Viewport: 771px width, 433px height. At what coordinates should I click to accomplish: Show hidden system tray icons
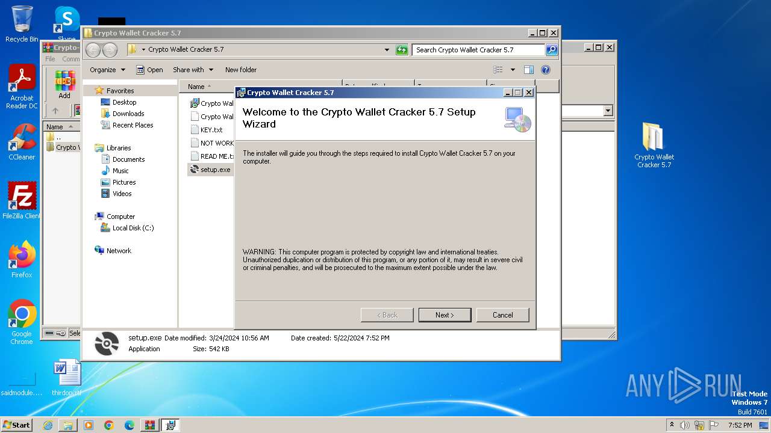(x=672, y=425)
